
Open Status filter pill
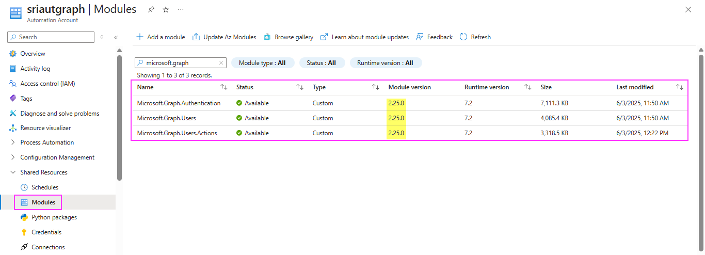321,63
